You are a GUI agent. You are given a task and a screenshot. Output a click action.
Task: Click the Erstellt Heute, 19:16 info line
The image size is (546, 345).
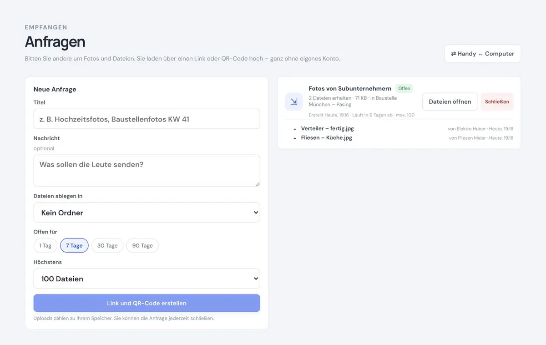362,115
